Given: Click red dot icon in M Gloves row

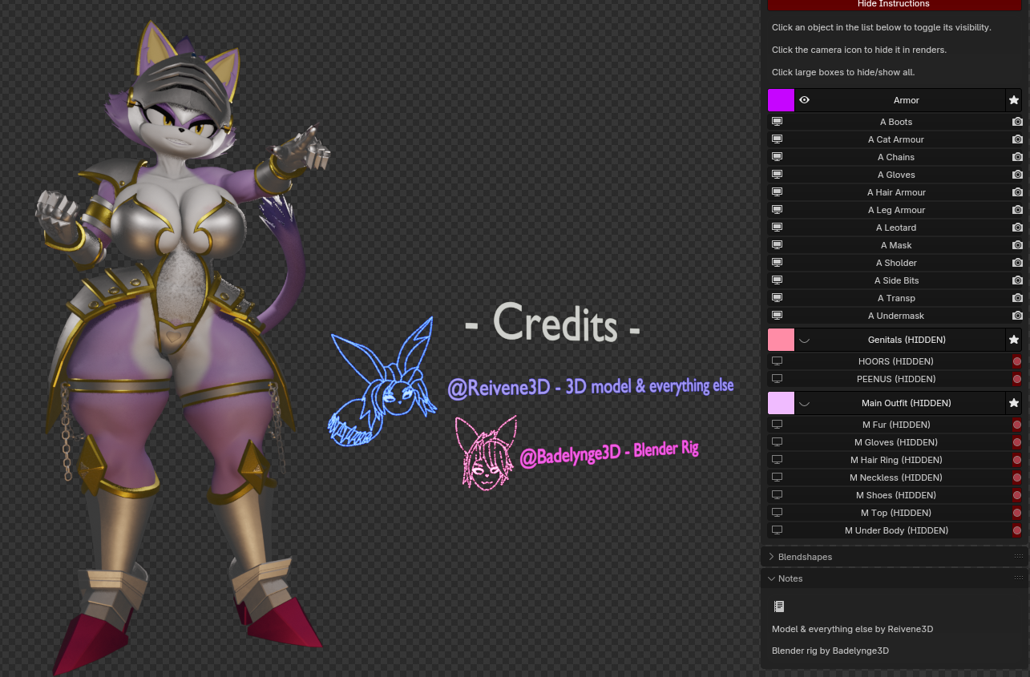Looking at the screenshot, I should 1017,442.
